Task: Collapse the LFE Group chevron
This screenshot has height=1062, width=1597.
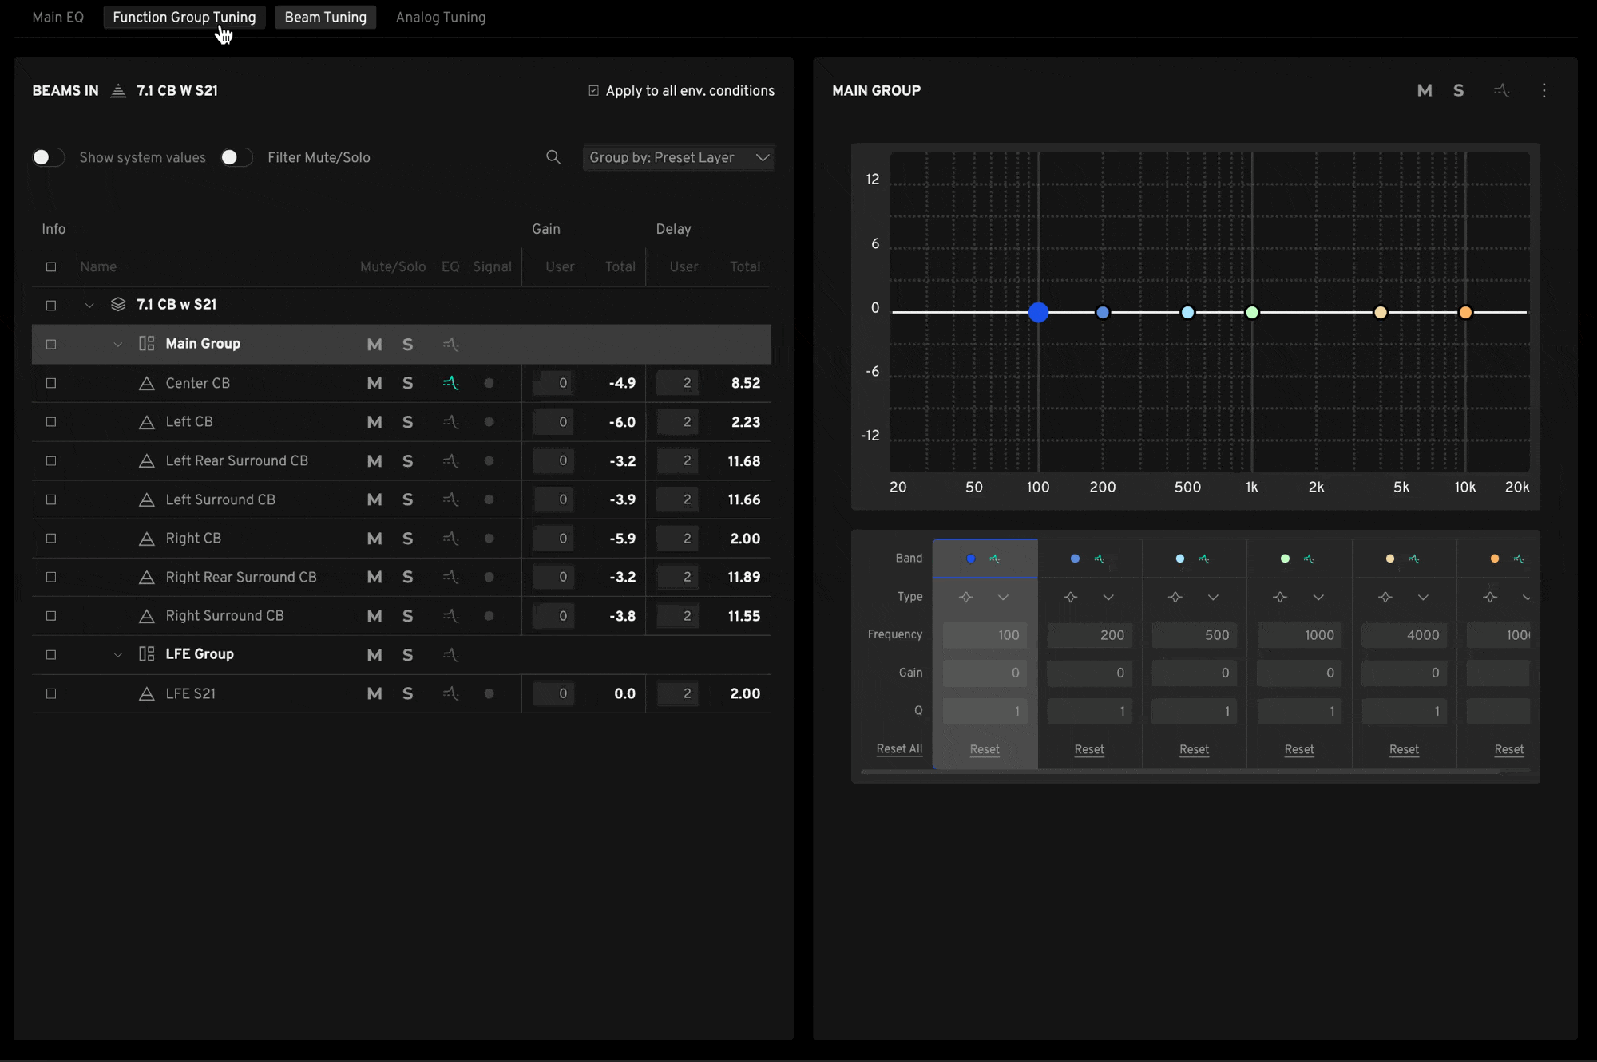Action: [x=117, y=655]
